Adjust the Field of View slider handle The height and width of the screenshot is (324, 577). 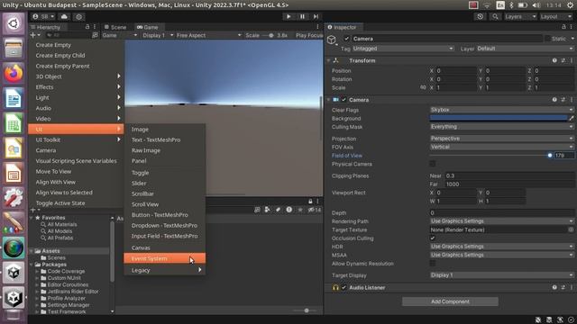click(550, 156)
